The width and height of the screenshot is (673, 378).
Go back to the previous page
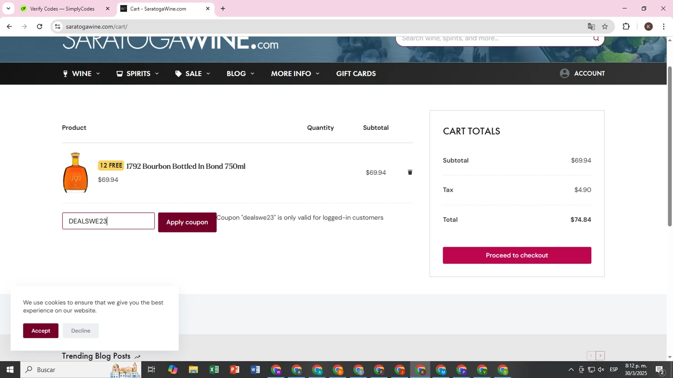point(9,26)
